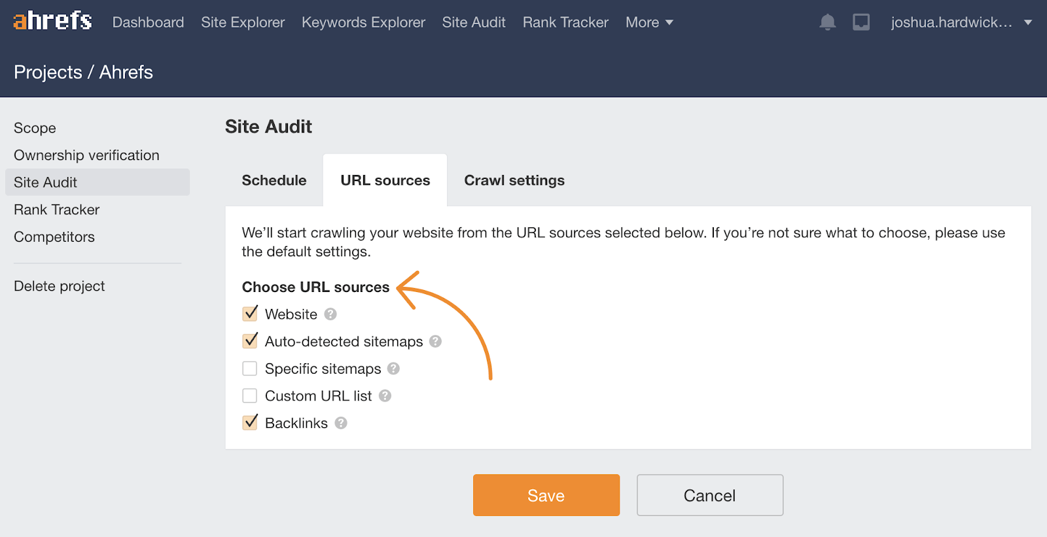Disable the Backlinks checkbox
This screenshot has width=1047, height=537.
coord(250,423)
